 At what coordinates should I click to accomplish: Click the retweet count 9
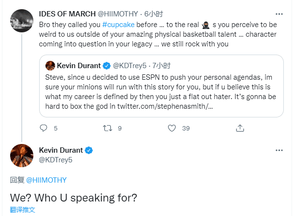[119, 128]
